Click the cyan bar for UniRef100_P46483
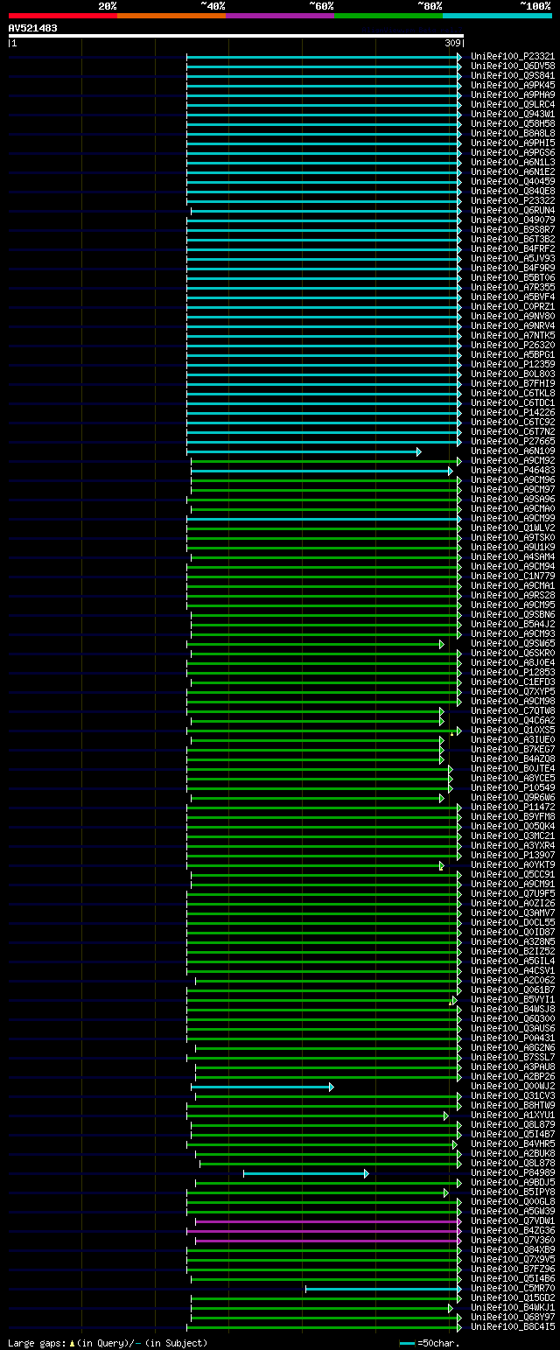The width and height of the screenshot is (560, 1350). click(322, 471)
